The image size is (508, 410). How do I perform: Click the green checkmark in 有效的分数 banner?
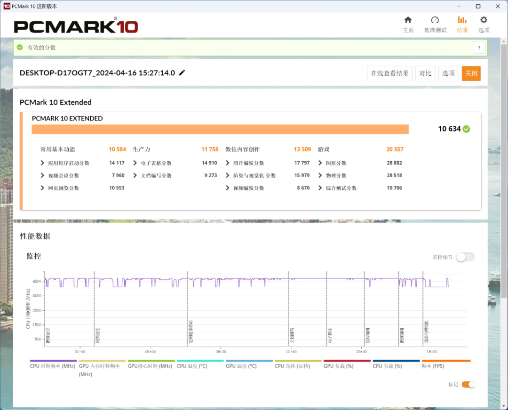[x=20, y=47]
